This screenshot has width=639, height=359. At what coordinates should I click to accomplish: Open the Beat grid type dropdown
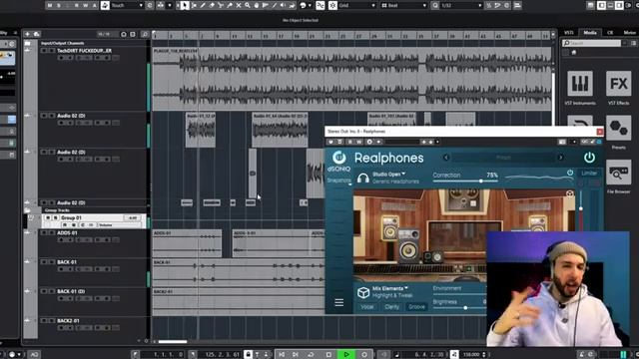pos(404,5)
